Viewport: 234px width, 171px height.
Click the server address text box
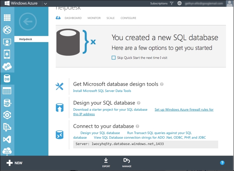click(x=146, y=144)
